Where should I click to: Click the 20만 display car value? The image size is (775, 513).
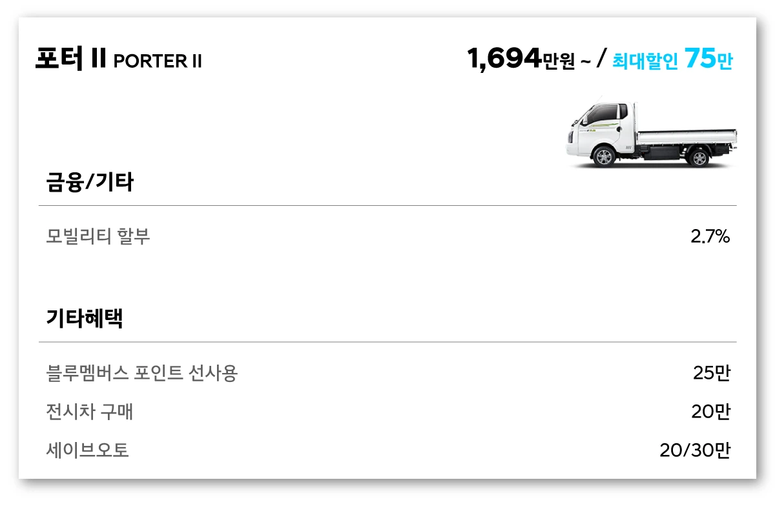[x=710, y=412]
